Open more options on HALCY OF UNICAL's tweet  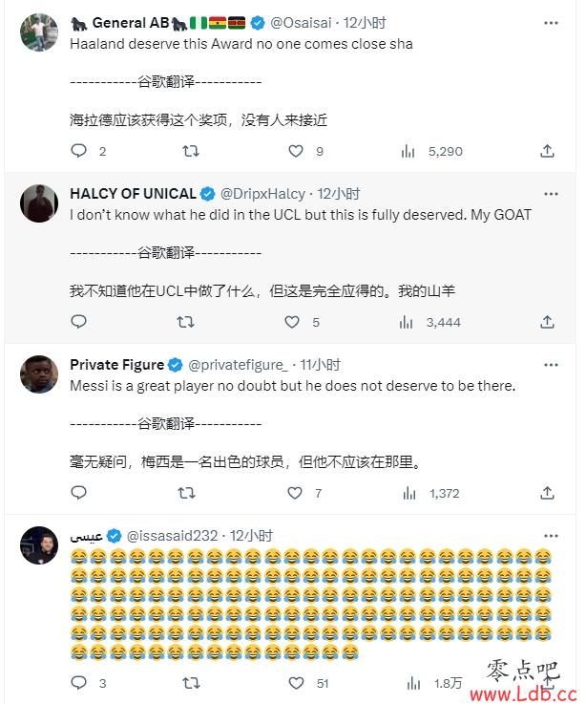tap(551, 194)
